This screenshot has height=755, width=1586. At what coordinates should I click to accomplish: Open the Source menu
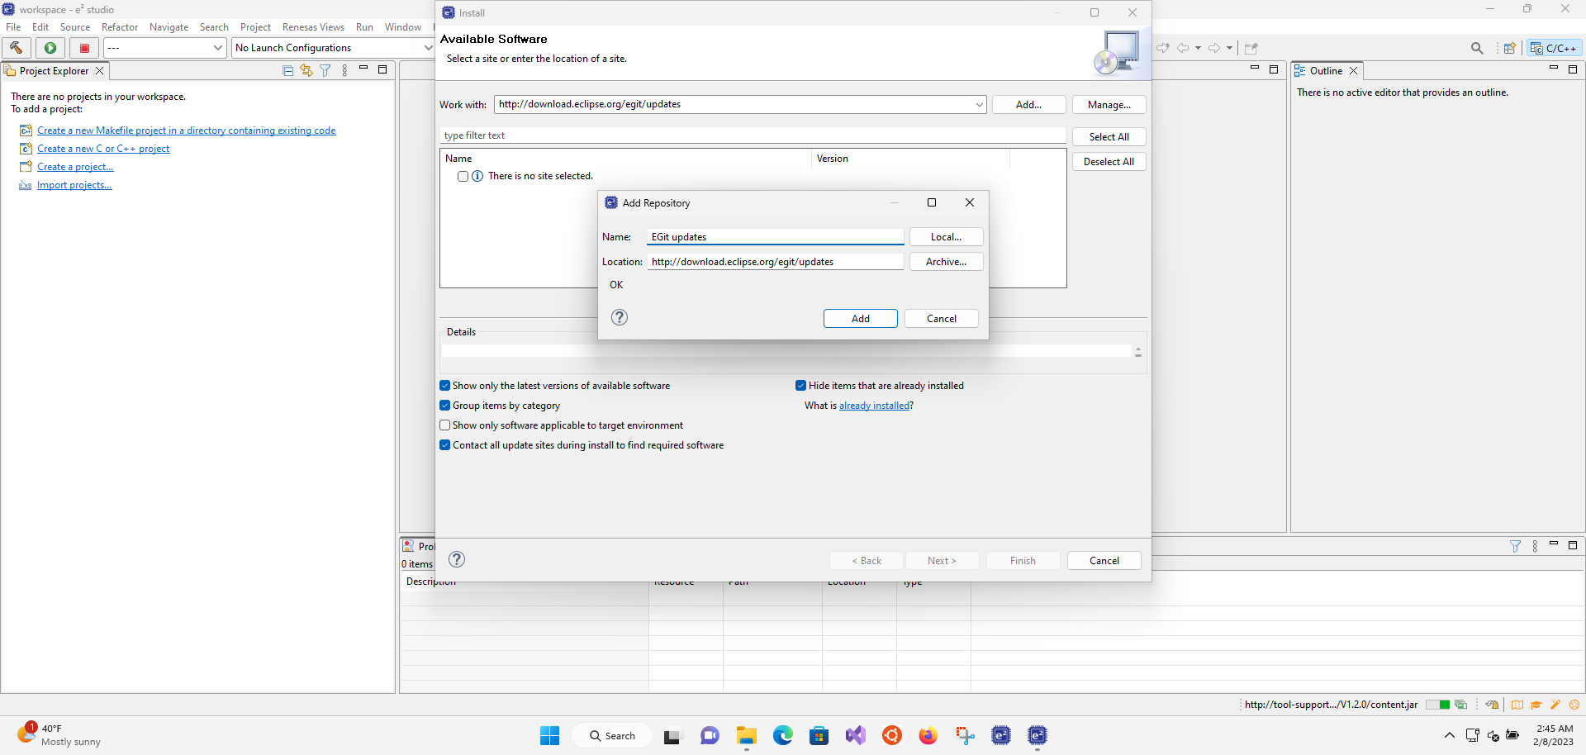[75, 27]
